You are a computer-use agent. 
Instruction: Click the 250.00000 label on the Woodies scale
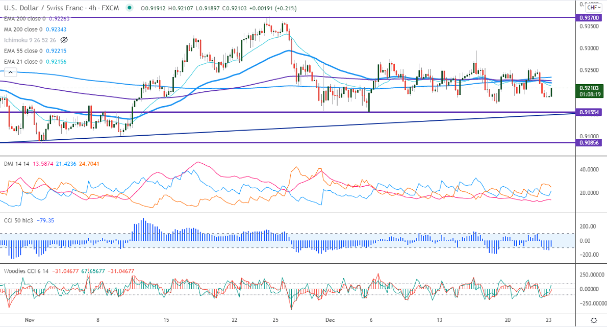coord(592,275)
